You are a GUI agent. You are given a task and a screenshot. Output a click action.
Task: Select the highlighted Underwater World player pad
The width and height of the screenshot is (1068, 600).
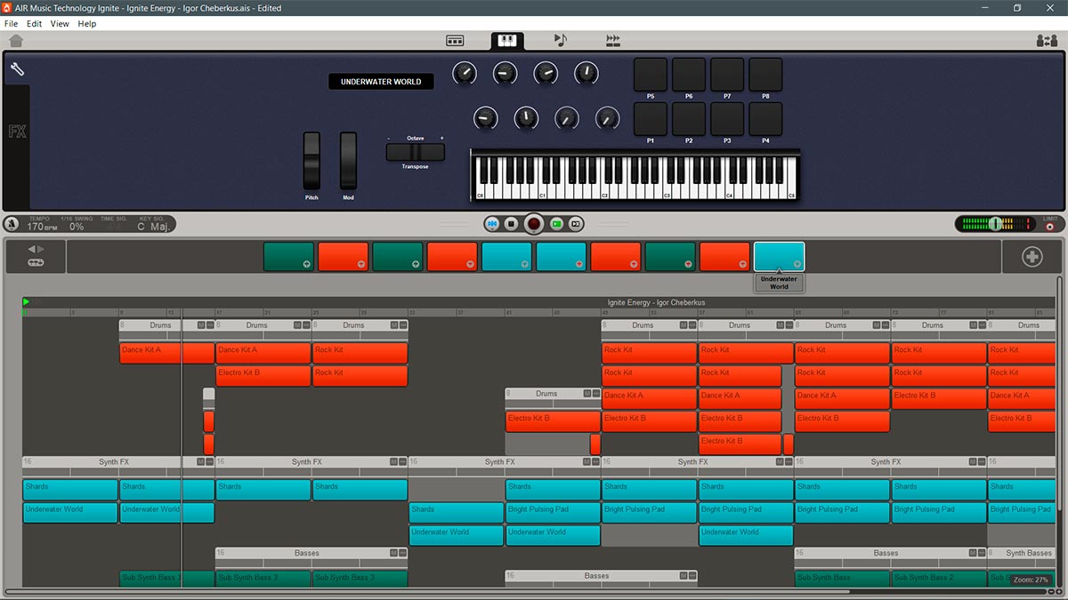tap(779, 257)
